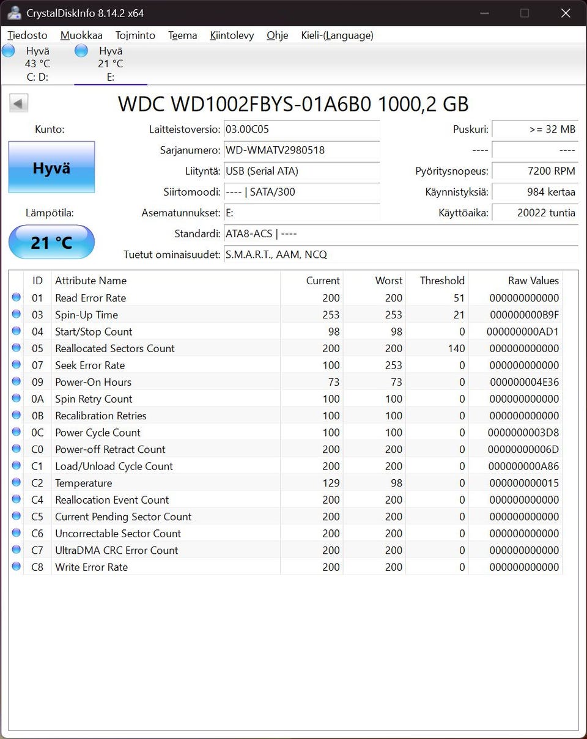Maximize the CrystalDiskInfo window
Viewport: 587px width, 739px height.
pyautogui.click(x=525, y=13)
